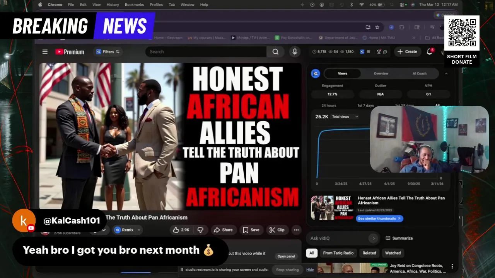Open the vidIQ trophy achievements icon
The height and width of the screenshot is (278, 495).
pyautogui.click(x=379, y=52)
